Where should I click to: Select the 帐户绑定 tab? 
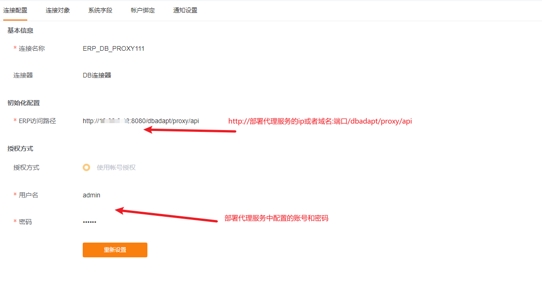[143, 10]
